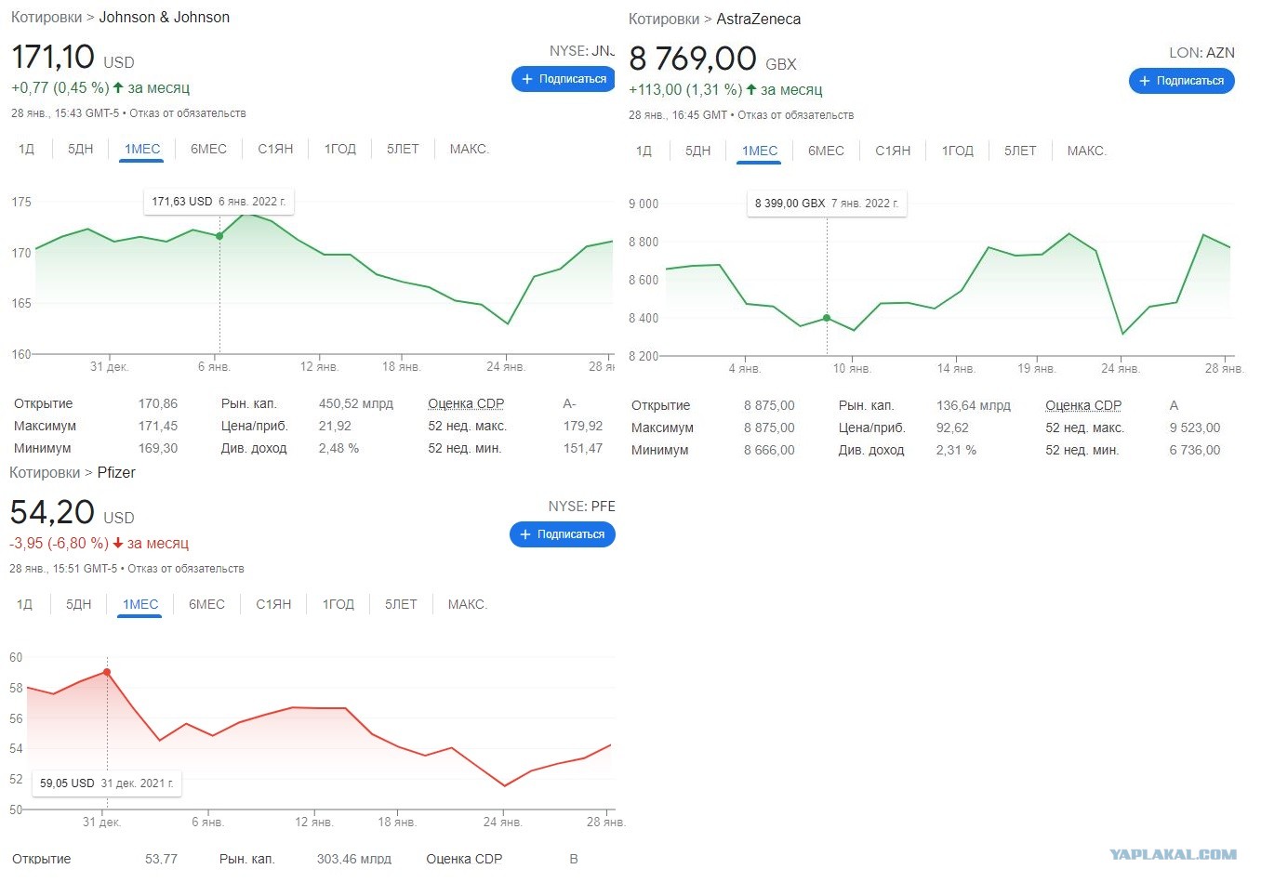Click the AstraZeneca title
The width and height of the screenshot is (1261, 882).
[759, 19]
